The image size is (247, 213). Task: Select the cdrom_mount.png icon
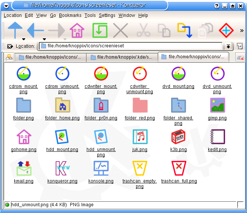pyautogui.click(x=24, y=74)
